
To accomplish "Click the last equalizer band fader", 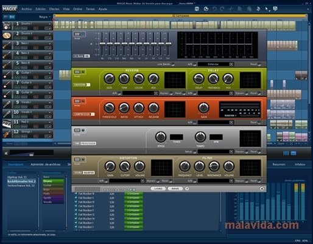I will point(168,44).
